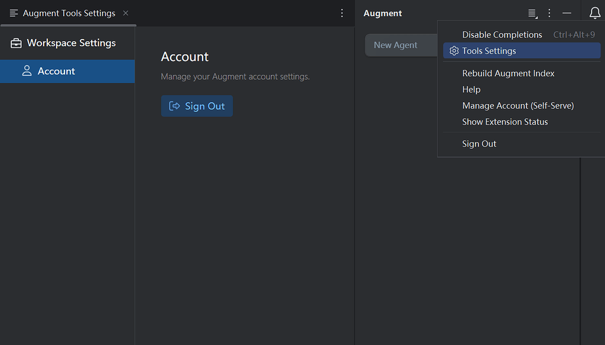Viewport: 605px width, 345px height.
Task: Click the Workspace Settings briefcase icon
Action: coord(16,43)
